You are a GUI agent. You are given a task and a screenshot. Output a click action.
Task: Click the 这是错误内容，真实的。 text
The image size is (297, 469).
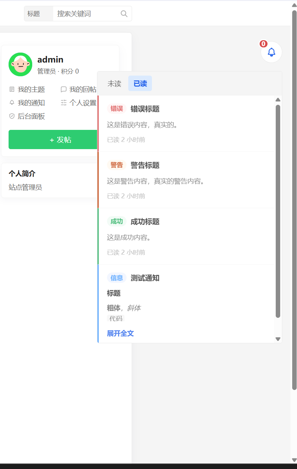(x=143, y=125)
